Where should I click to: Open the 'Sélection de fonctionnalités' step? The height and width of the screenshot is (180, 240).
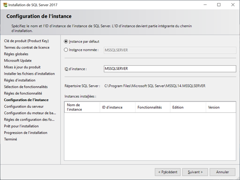[26, 87]
